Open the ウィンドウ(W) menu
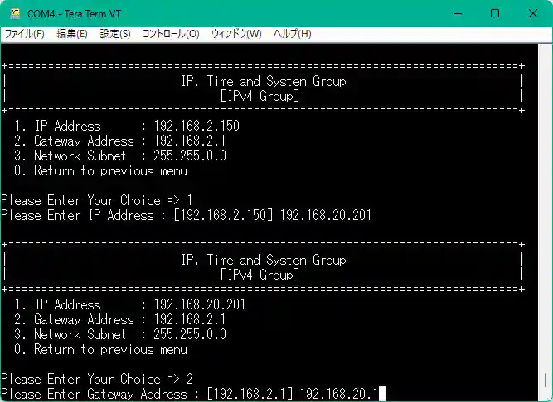553x402 pixels. click(236, 34)
